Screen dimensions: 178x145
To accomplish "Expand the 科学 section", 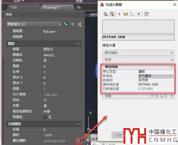I will [172, 60].
